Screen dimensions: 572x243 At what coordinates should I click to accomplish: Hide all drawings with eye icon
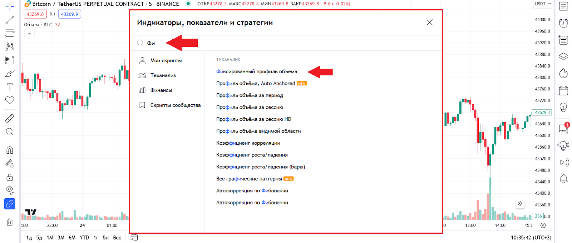[x=10, y=190]
